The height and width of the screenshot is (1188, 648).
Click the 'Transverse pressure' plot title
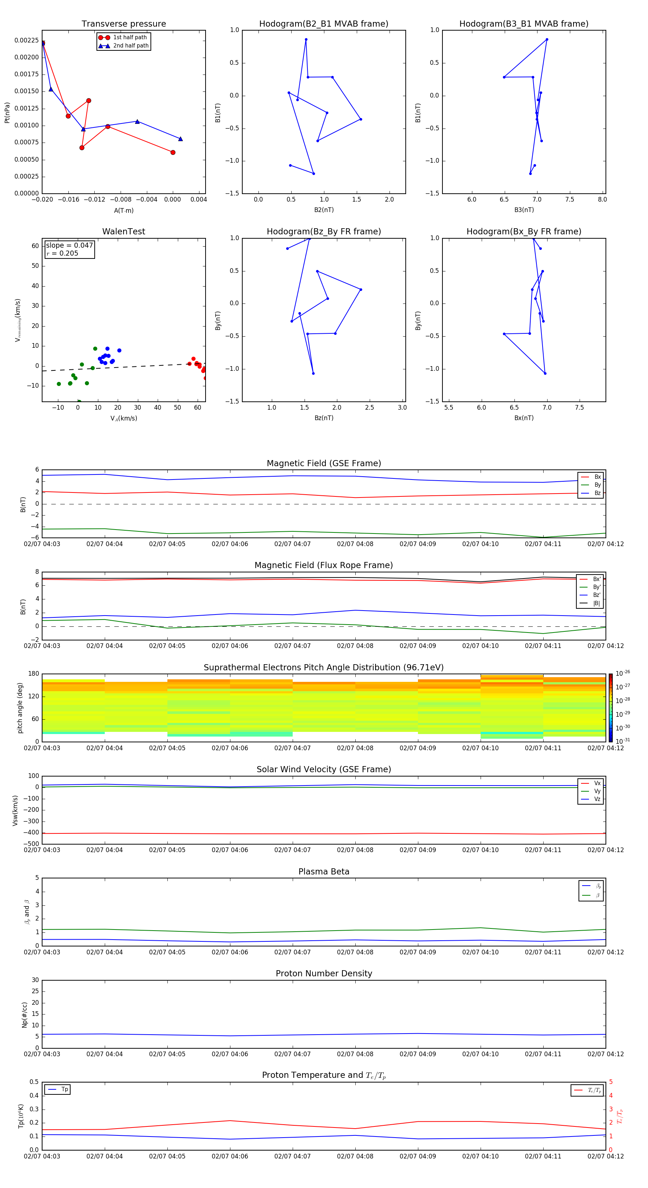tap(123, 24)
